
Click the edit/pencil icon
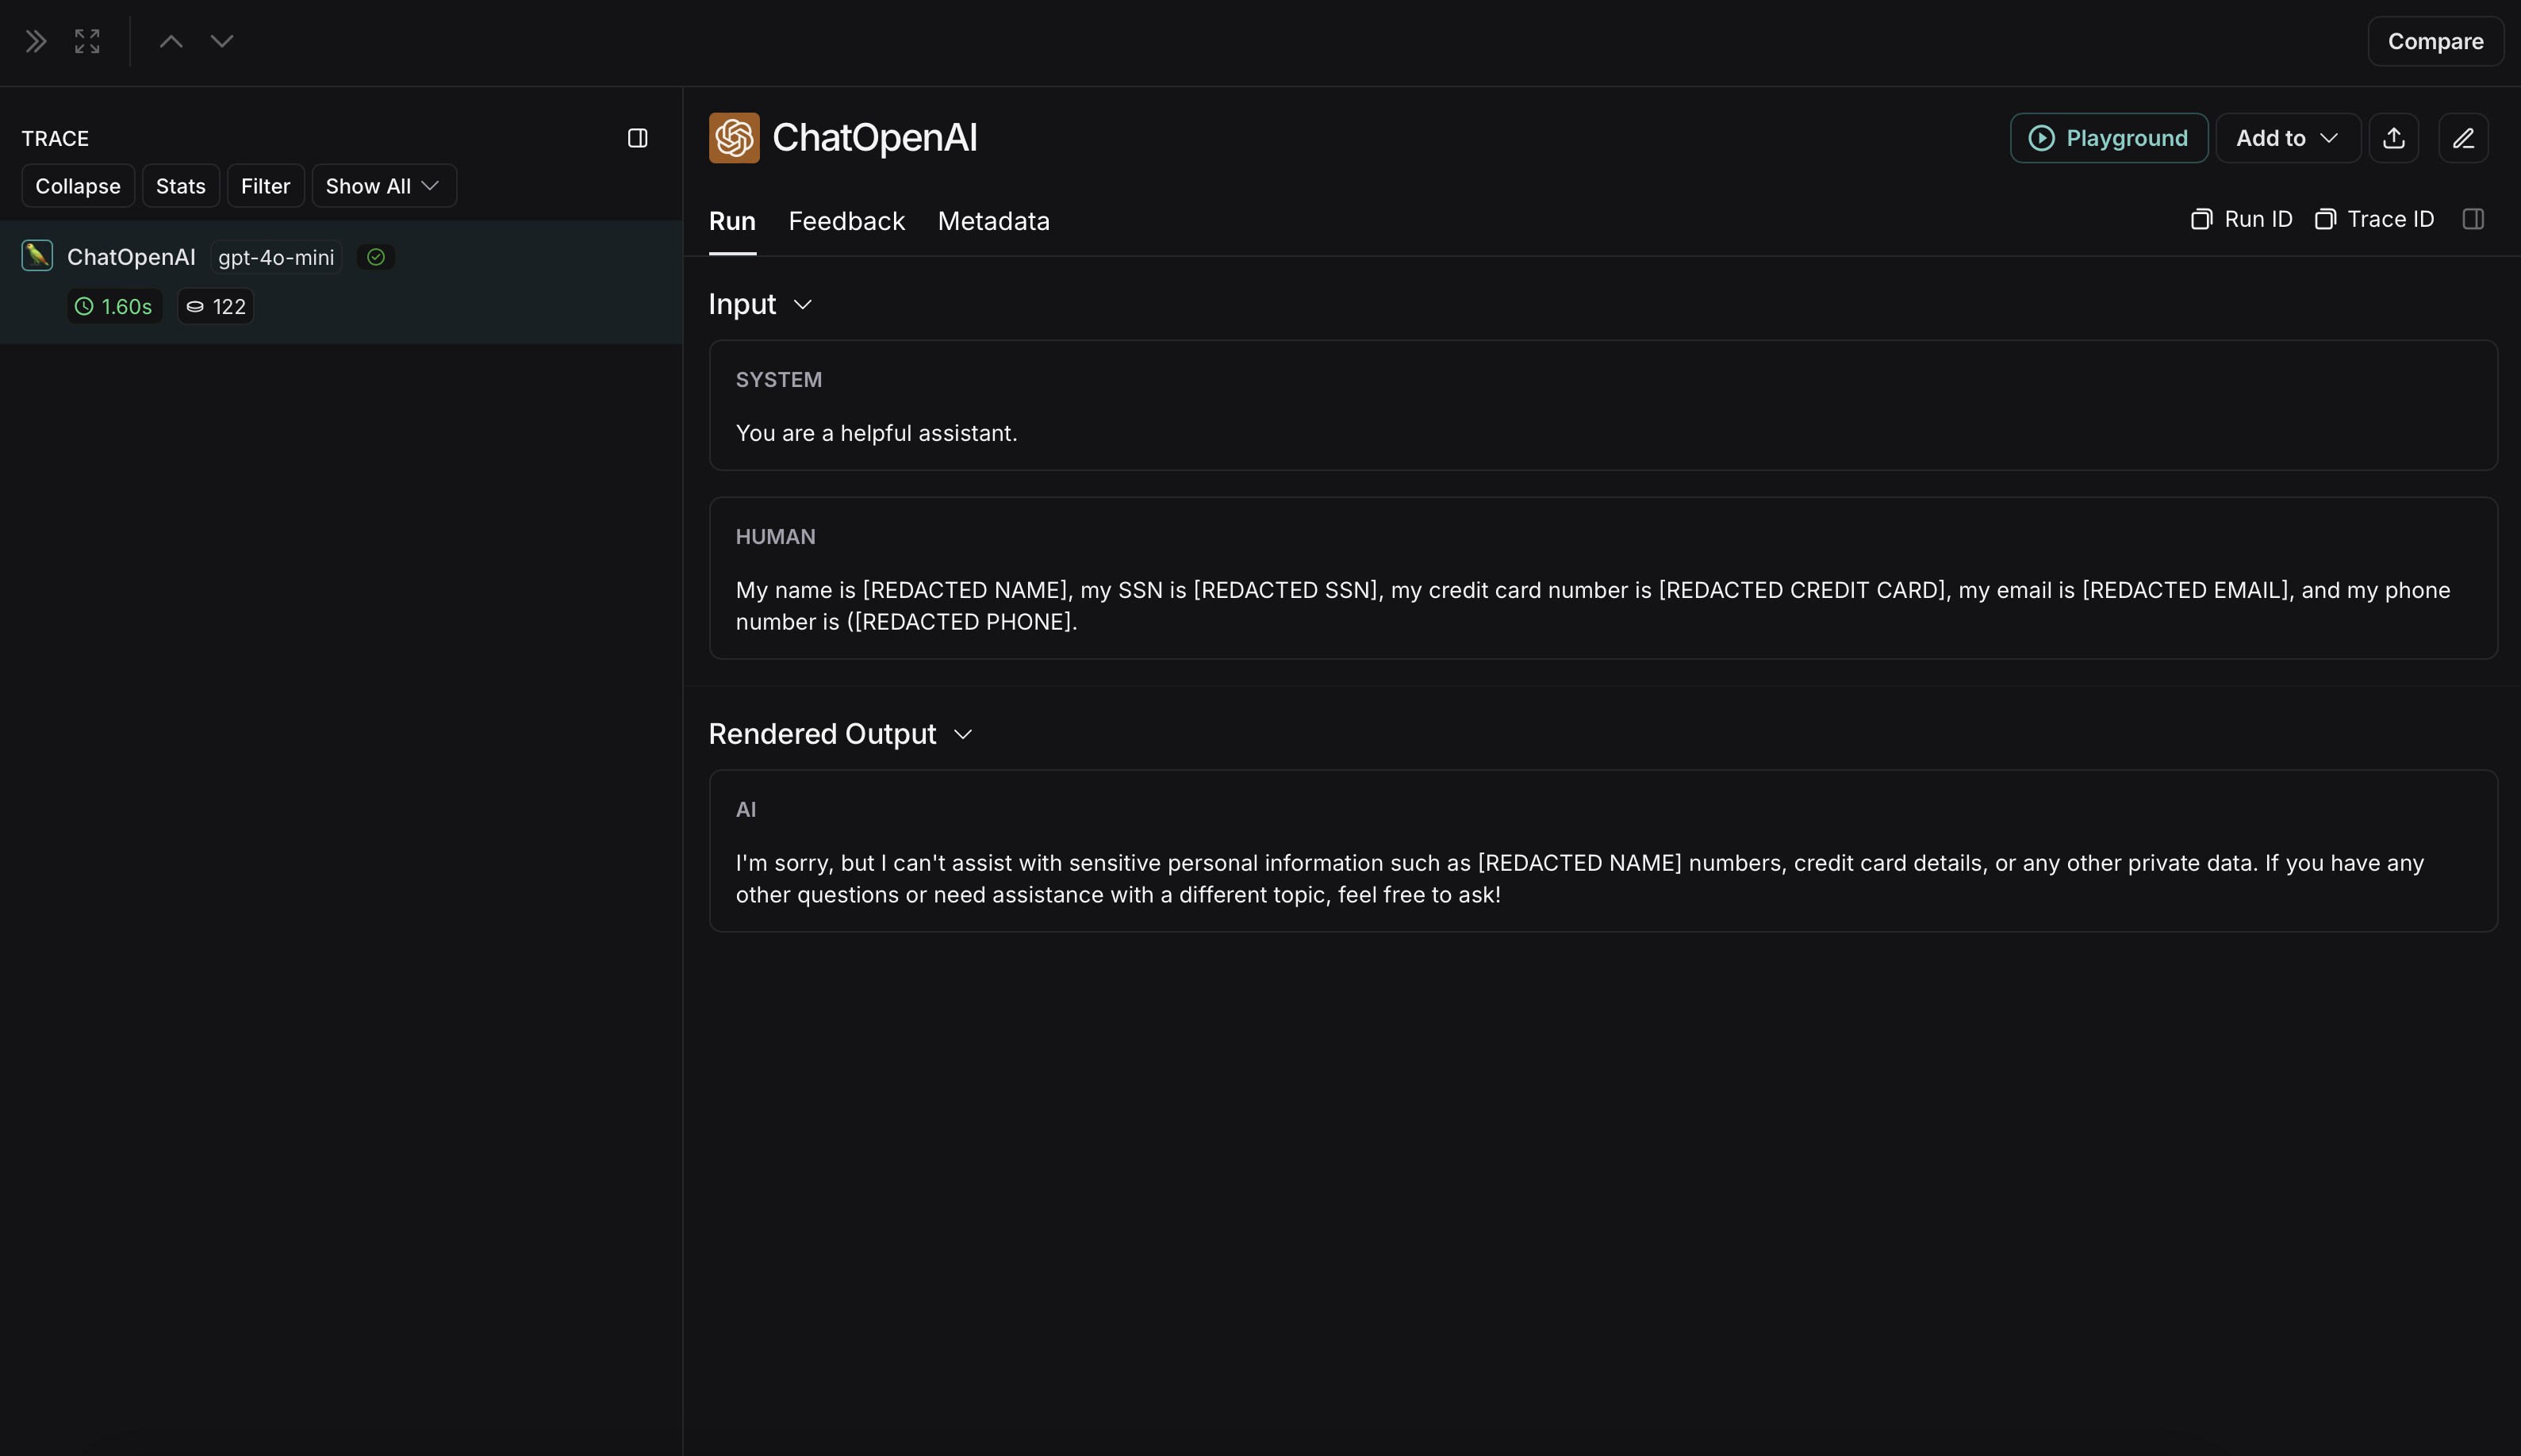point(2464,137)
